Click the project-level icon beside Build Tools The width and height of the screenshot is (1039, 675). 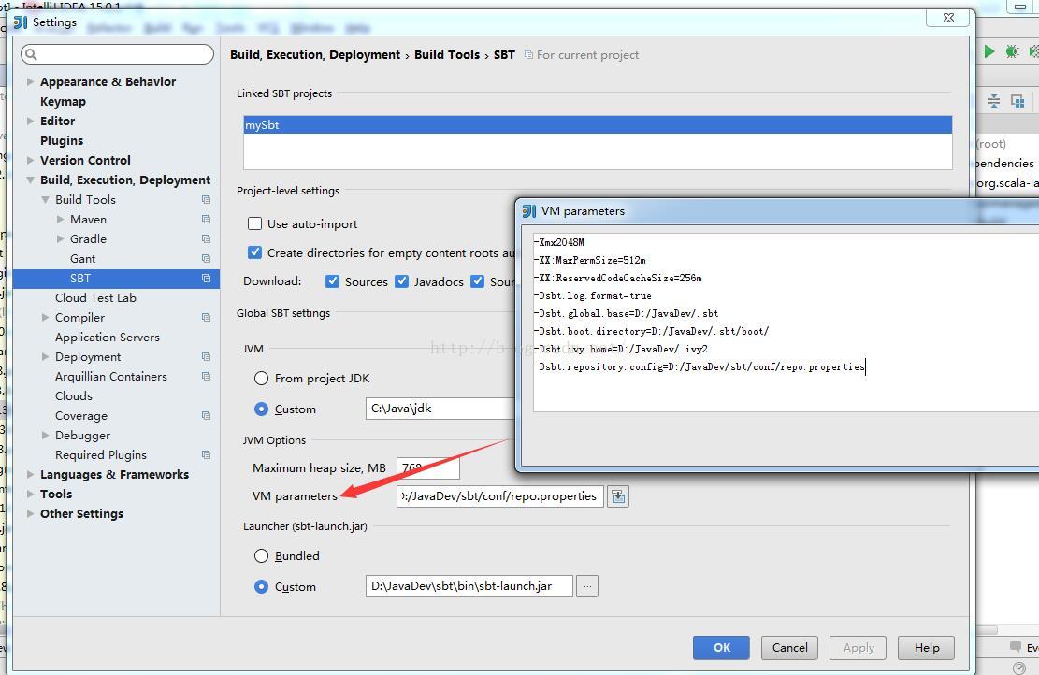tap(206, 199)
